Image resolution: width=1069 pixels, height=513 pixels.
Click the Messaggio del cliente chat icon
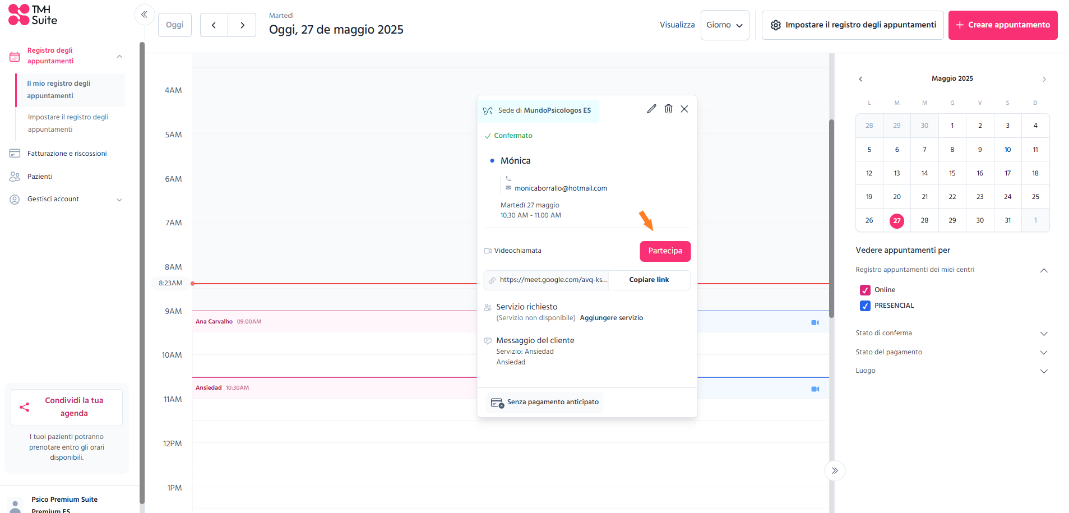click(488, 341)
